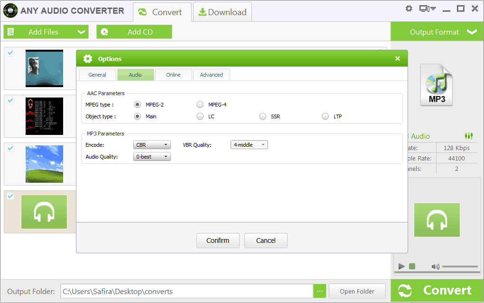Open the audio equalizer settings icon
Image resolution: width=484 pixels, height=303 pixels.
click(468, 136)
